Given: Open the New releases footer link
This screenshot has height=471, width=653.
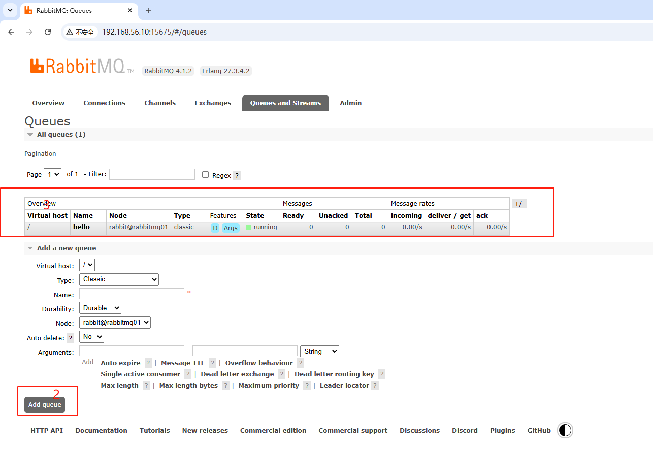Looking at the screenshot, I should pyautogui.click(x=205, y=431).
